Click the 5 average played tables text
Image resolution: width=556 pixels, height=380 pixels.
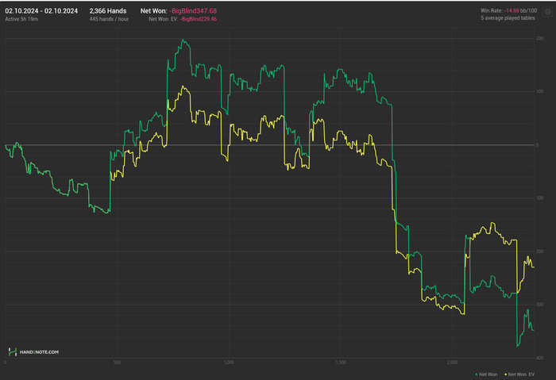click(508, 18)
